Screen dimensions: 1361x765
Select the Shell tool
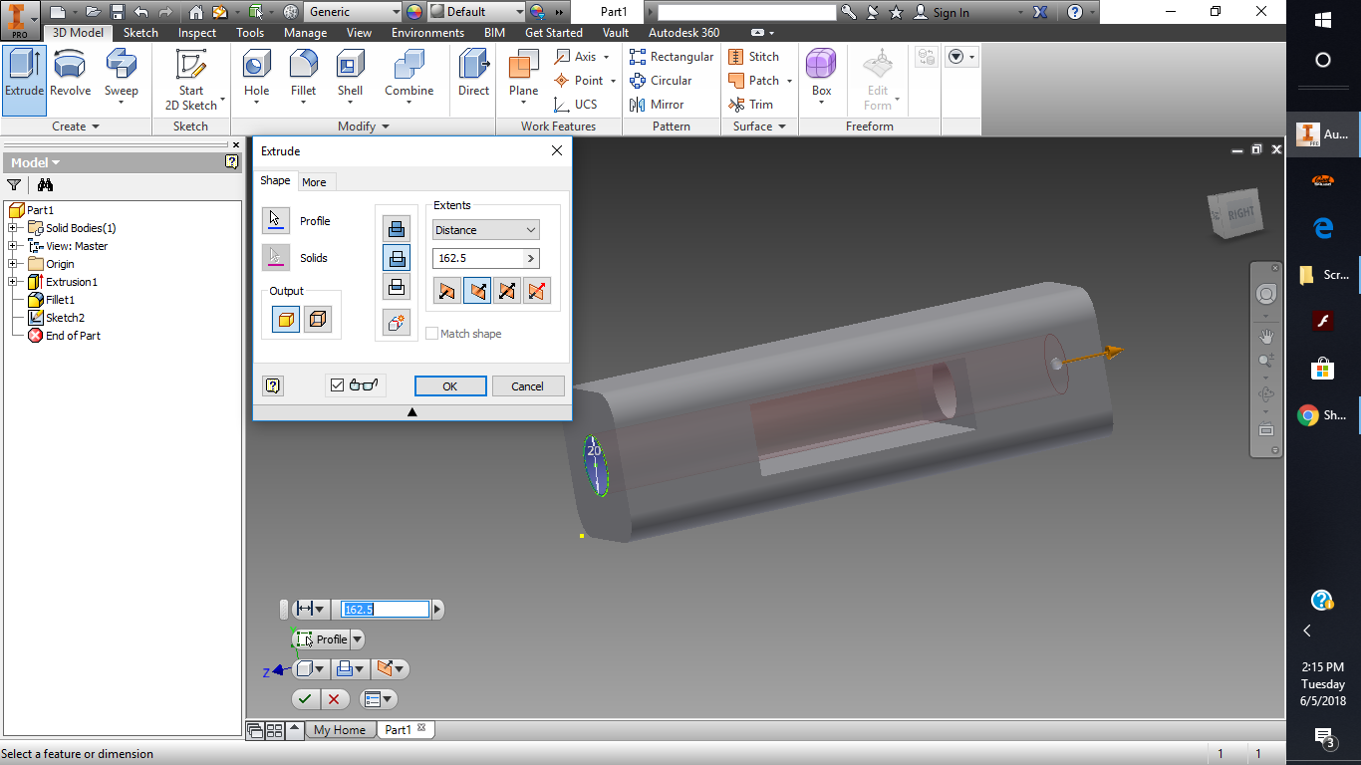tap(350, 78)
